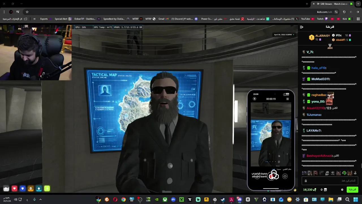Screen dimensions: 362x204
Task: Expand the tab search dropdown
Action: 358,4
